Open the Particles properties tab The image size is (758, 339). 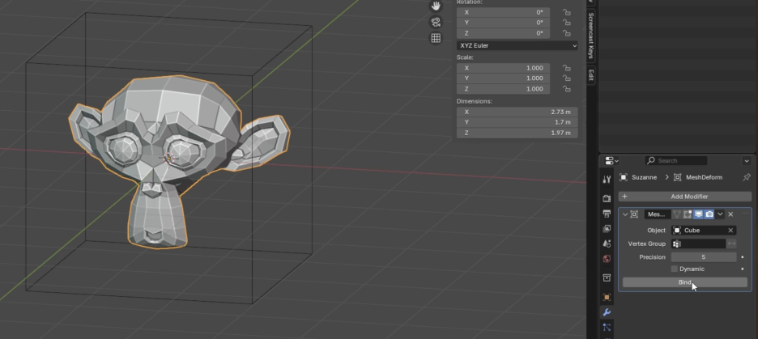coord(607,328)
